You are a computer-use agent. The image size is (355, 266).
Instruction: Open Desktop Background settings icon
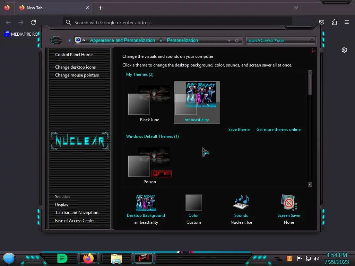coord(146,202)
